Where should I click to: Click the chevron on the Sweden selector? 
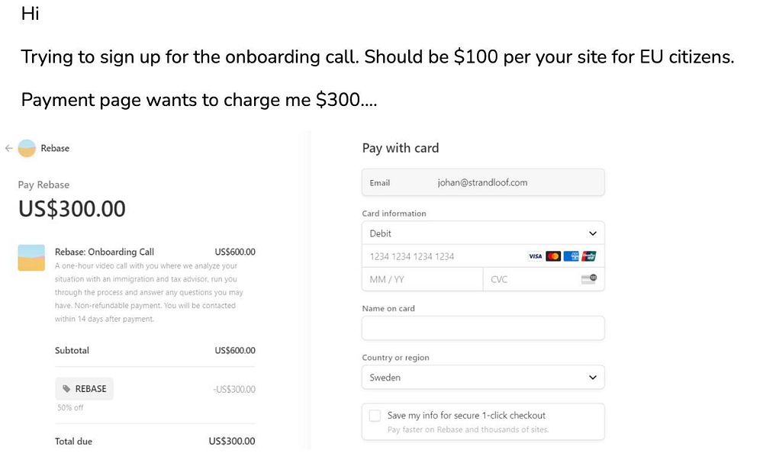pos(593,378)
